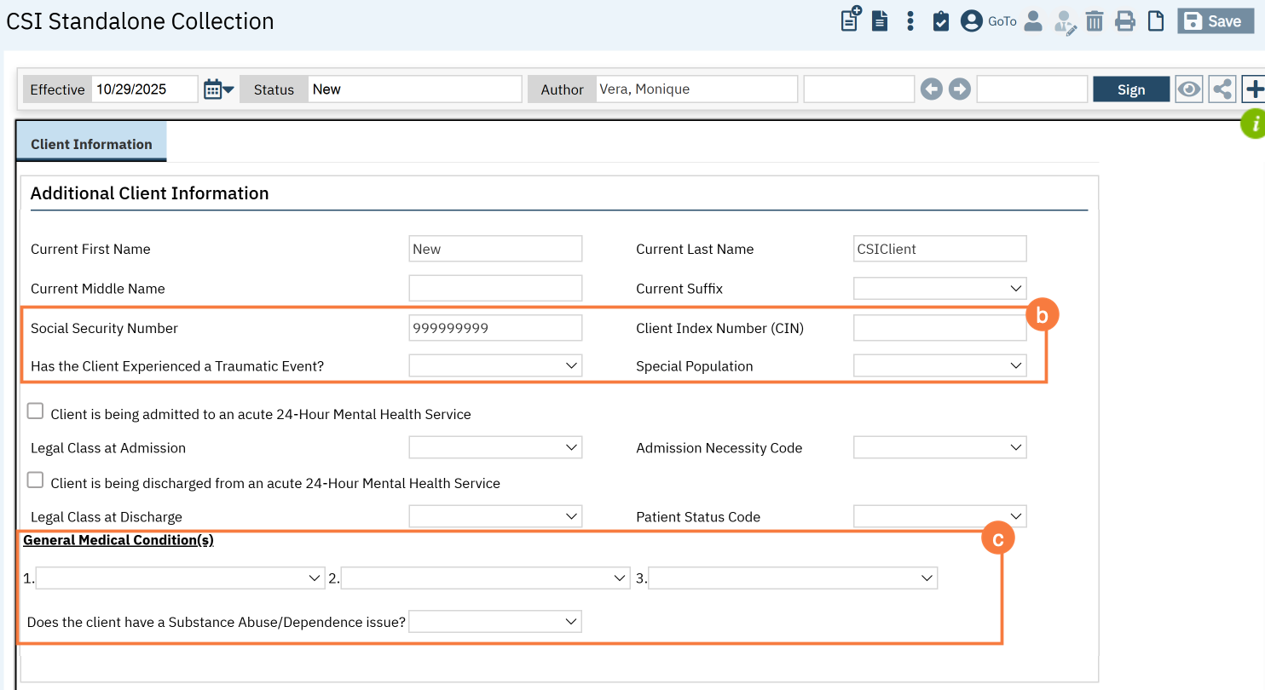Image resolution: width=1265 pixels, height=690 pixels.
Task: Click the Save button
Action: tap(1216, 21)
